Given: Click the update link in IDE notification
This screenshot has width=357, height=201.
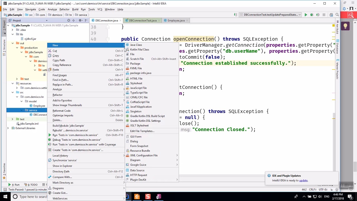Looking at the screenshot, I should pos(303,181).
